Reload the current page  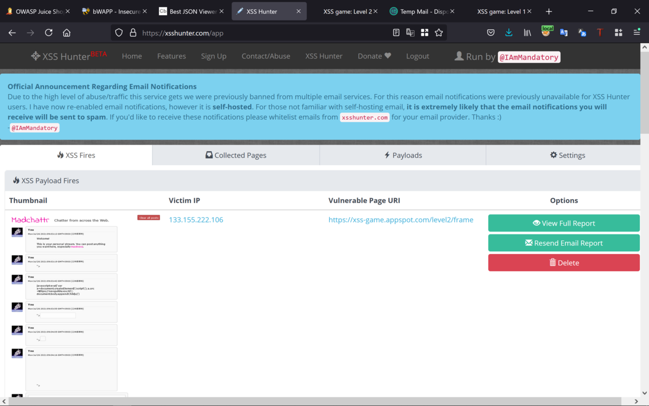point(49,32)
